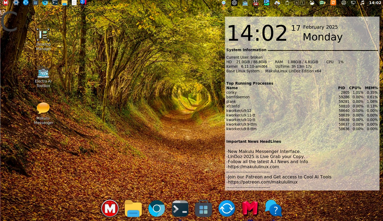Viewport: 383px width, 221px height.
Task: Launch the update manager in dock
Action: click(227, 208)
